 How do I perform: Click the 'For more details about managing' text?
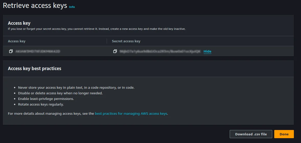(51, 114)
